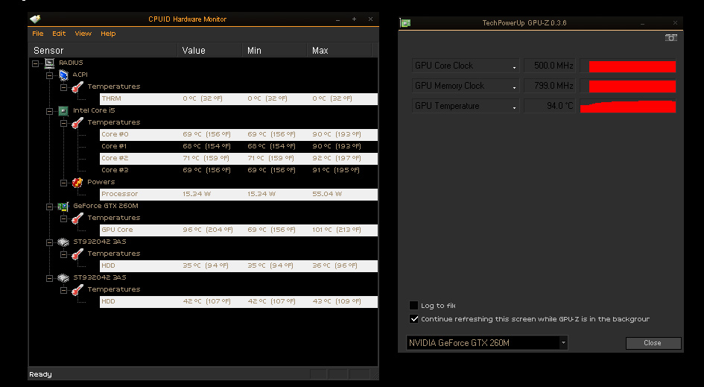Viewport: 704px width, 387px height.
Task: Select the Processor power row
Action: [x=238, y=194]
